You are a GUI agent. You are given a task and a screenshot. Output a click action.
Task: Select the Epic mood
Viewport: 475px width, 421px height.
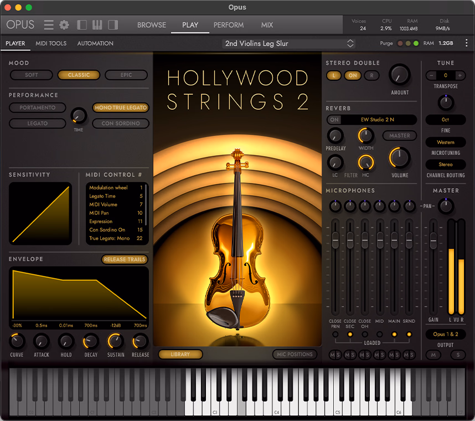coord(126,75)
